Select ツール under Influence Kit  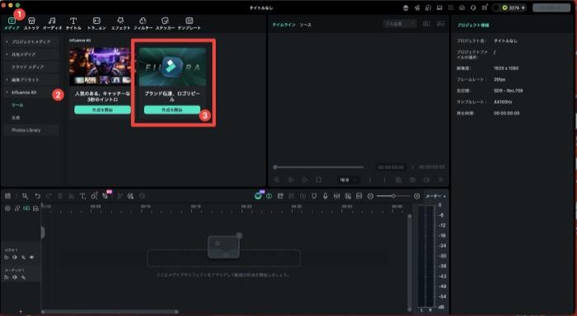[x=17, y=105]
